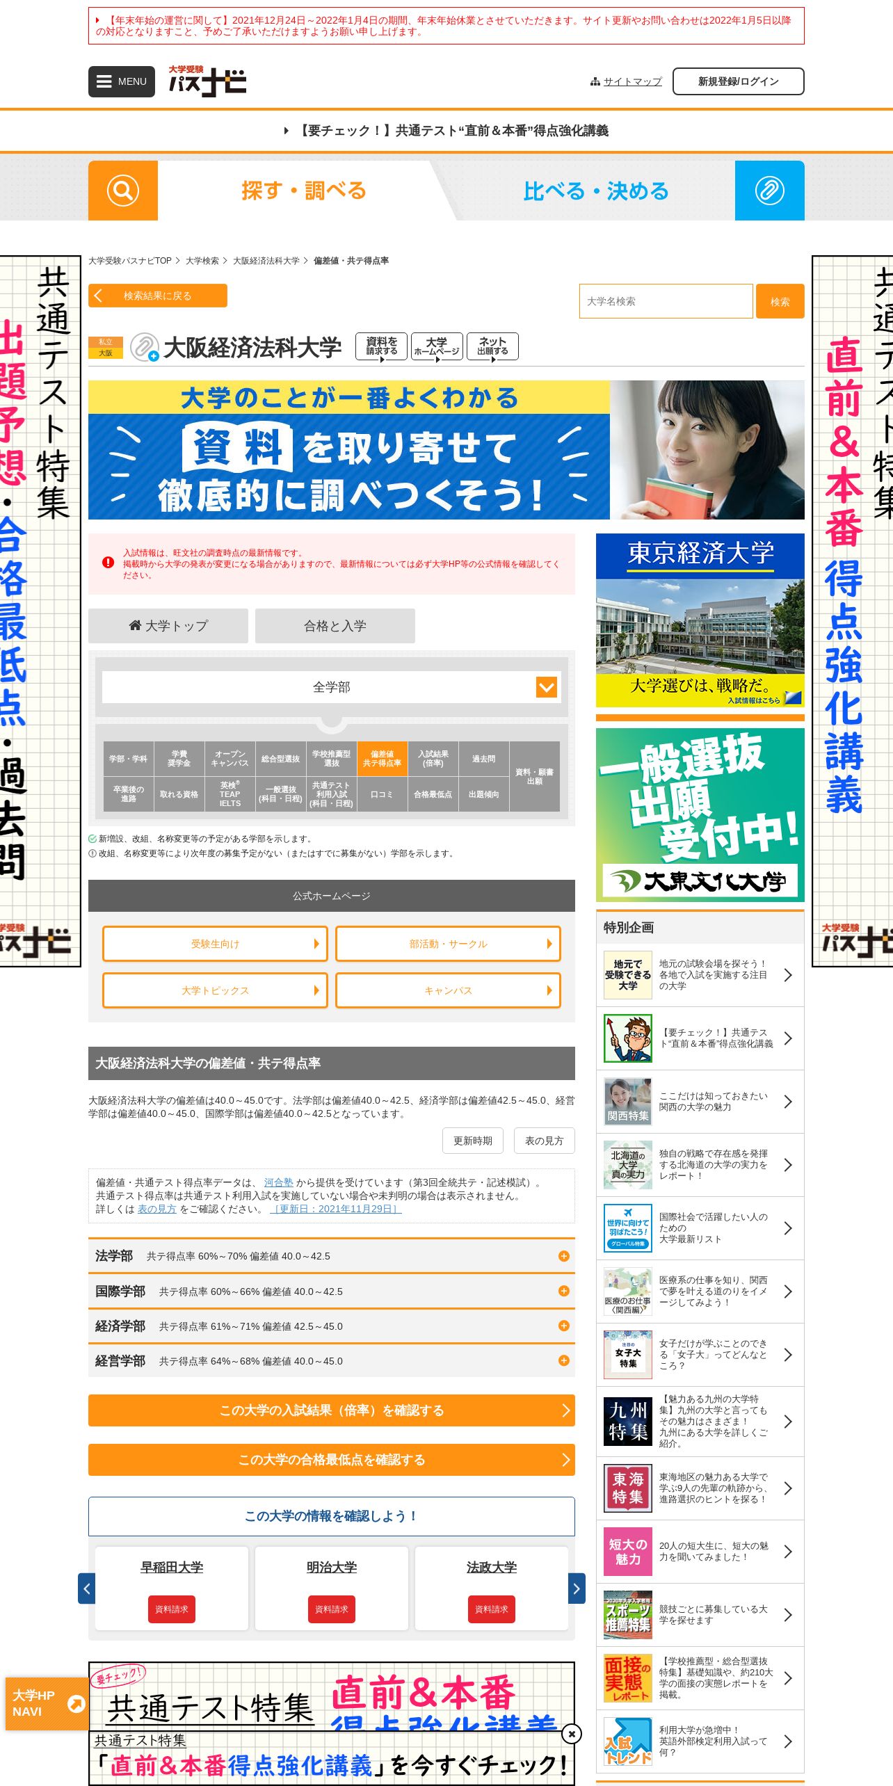
Task: Click この大学の合格最低点を確認する
Action: 332,1460
